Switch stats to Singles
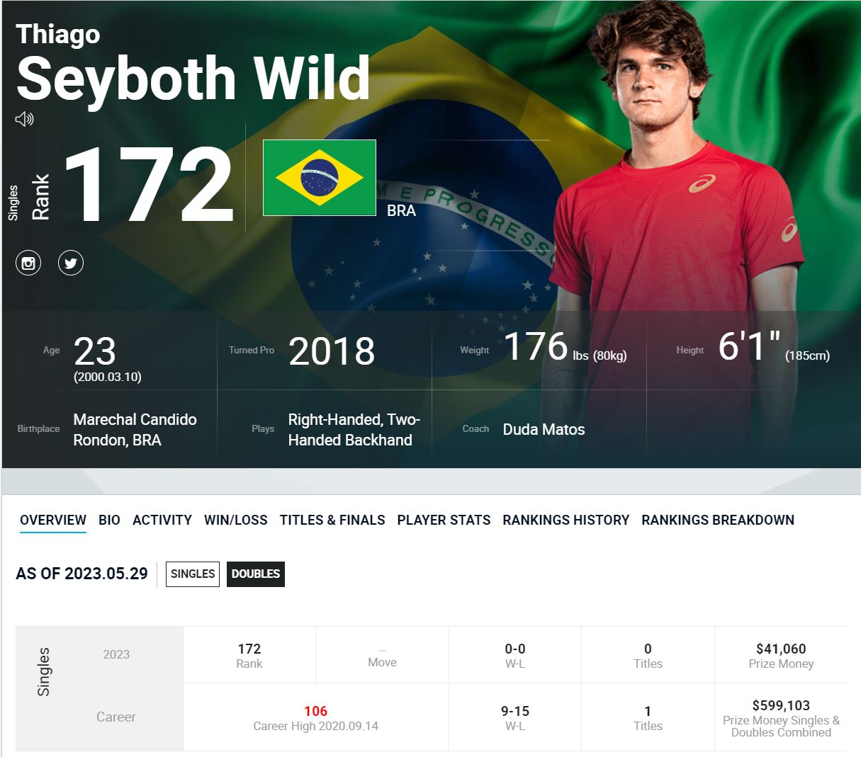 point(193,574)
